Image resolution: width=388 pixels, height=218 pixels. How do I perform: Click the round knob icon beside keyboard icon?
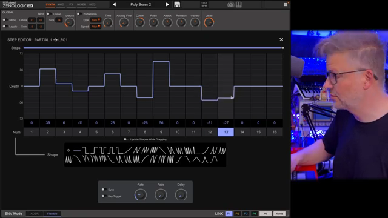(x=230, y=5)
